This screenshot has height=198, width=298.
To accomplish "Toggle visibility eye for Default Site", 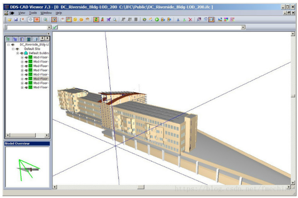I will pos(17,49).
